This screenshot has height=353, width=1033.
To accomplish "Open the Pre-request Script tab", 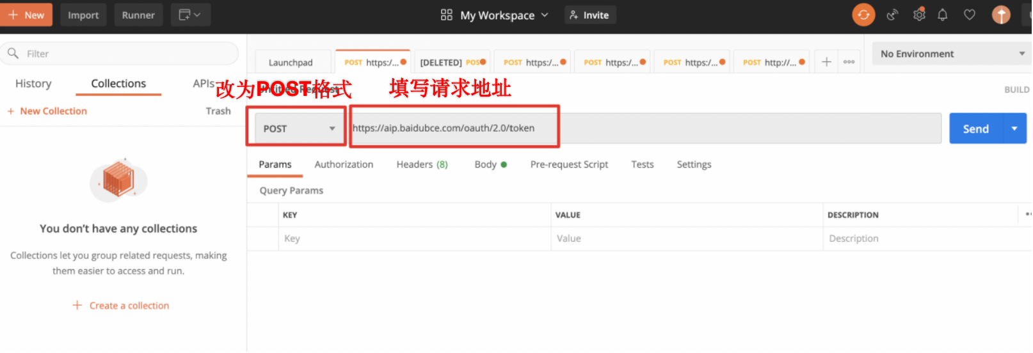I will 569,164.
